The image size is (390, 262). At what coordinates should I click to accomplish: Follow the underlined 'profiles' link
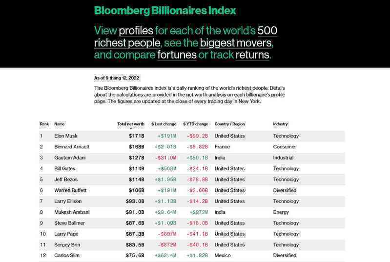click(136, 31)
